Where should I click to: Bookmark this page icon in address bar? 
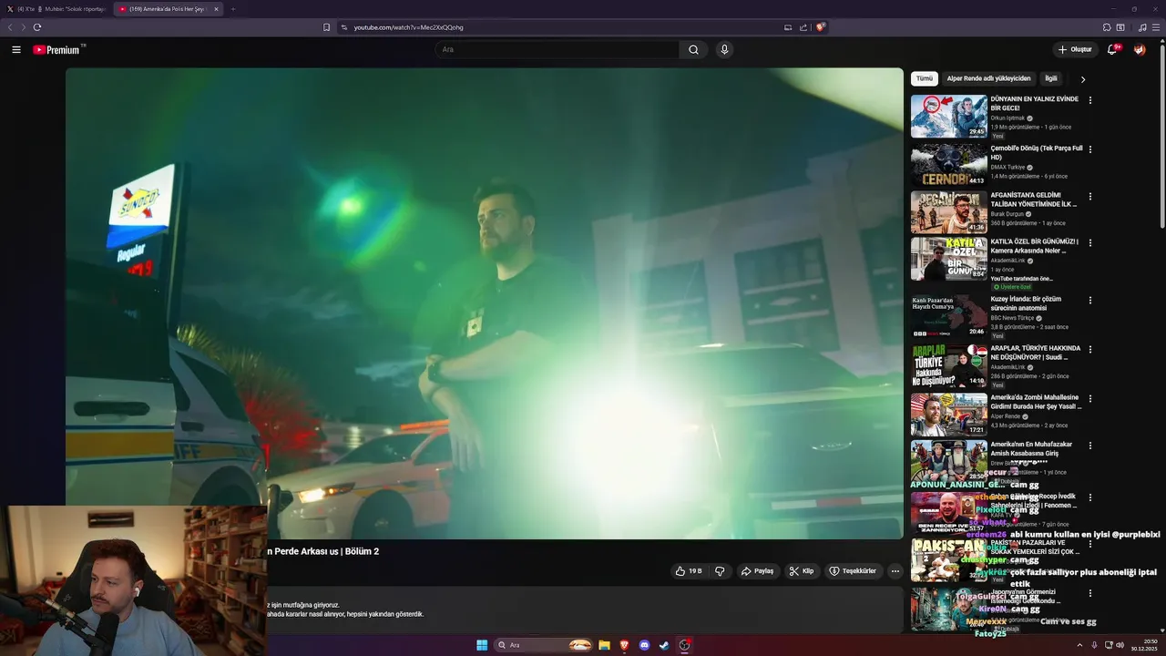(326, 27)
